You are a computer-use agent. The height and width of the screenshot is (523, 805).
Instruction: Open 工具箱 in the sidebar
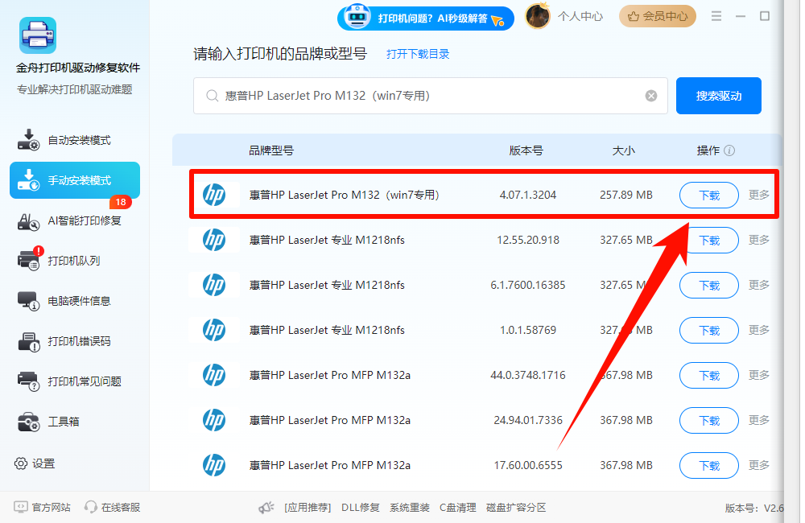[x=75, y=422]
